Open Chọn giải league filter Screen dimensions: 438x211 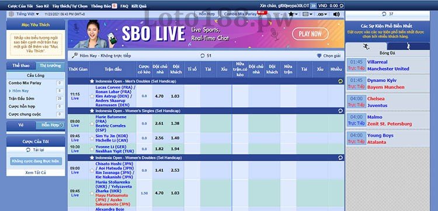[329, 56]
